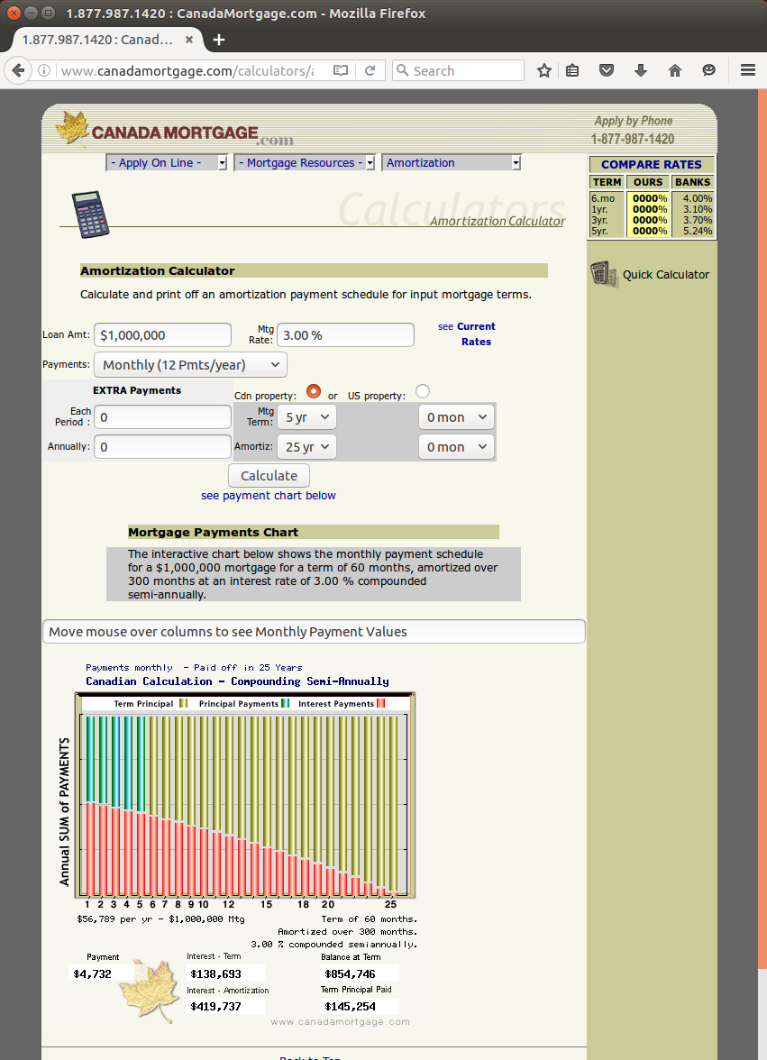Viewport: 767px width, 1060px height.
Task: Open Mtg Term months dropdown
Action: (456, 417)
